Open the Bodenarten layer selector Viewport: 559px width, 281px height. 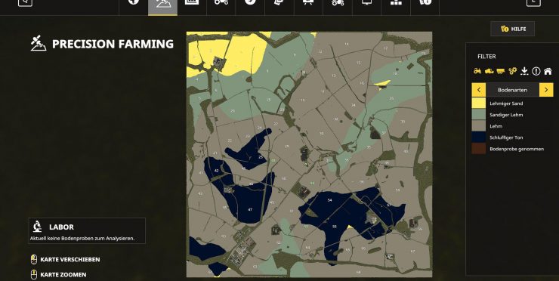click(x=512, y=90)
